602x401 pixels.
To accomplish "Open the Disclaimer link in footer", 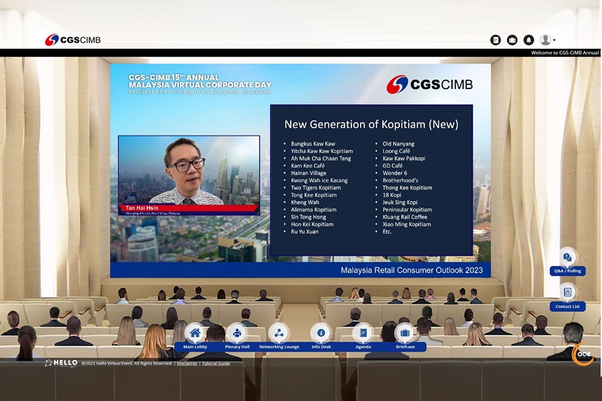I will (187, 363).
